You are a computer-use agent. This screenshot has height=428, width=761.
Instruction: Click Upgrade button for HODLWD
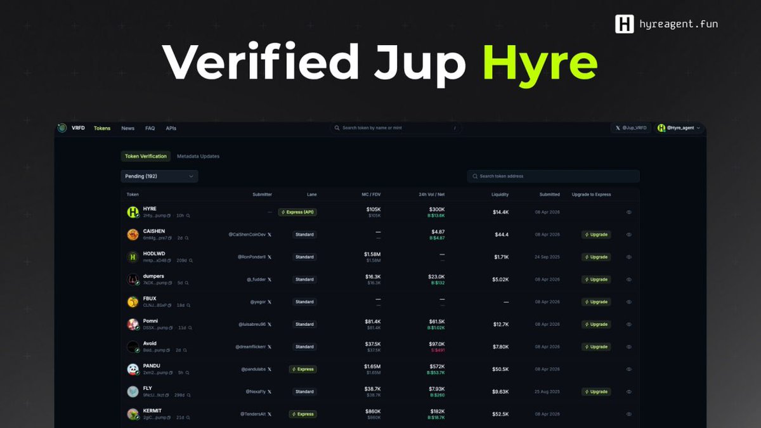[x=596, y=257]
